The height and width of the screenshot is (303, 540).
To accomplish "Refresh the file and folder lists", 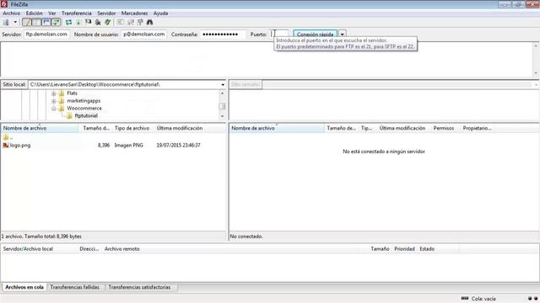I will click(x=69, y=23).
